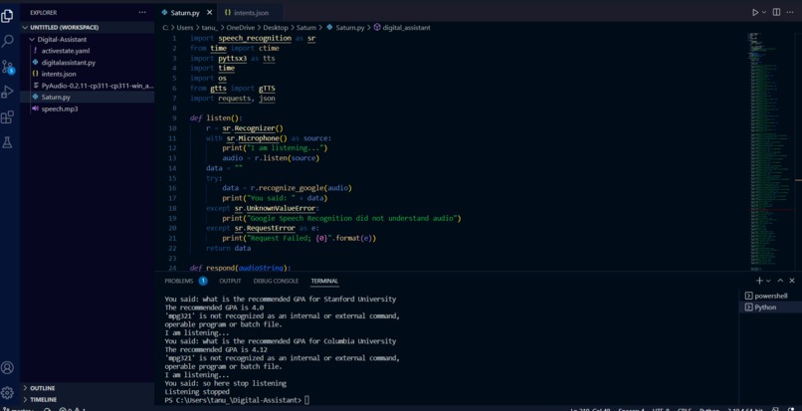Expand the TIMELINE section

pos(87,399)
